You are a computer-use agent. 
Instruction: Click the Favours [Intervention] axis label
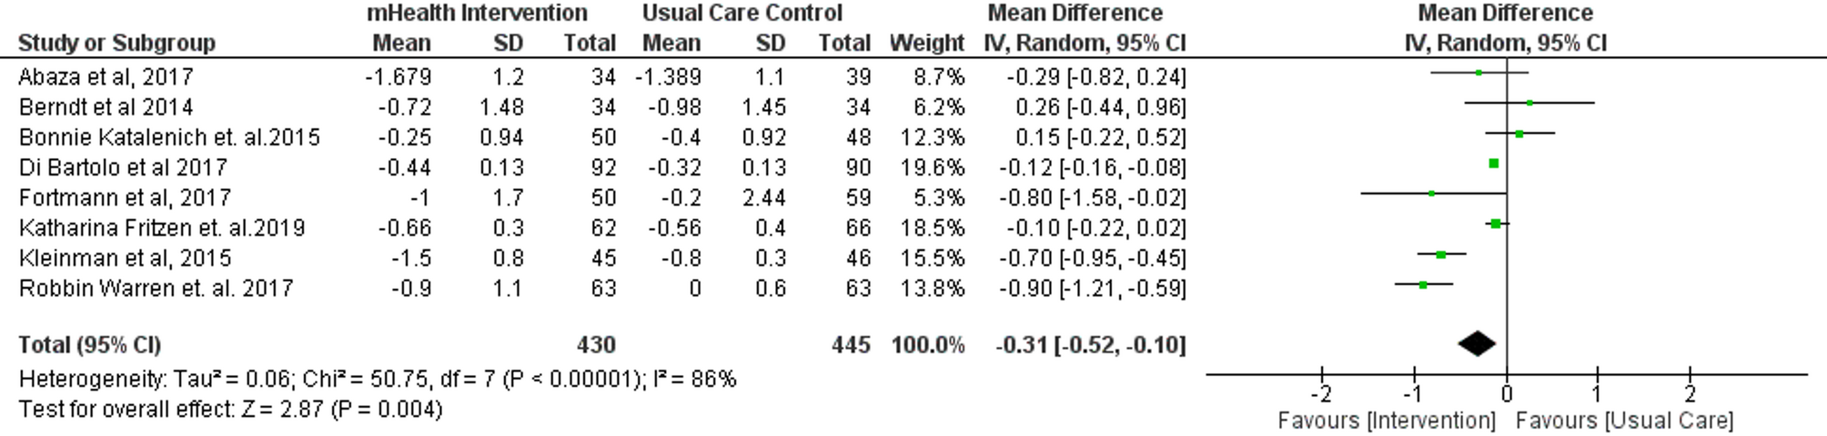(x=1386, y=421)
